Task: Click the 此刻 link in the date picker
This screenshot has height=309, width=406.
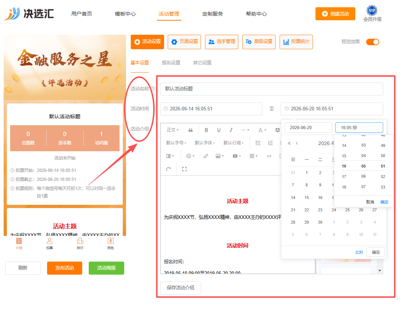Action: pos(359,252)
